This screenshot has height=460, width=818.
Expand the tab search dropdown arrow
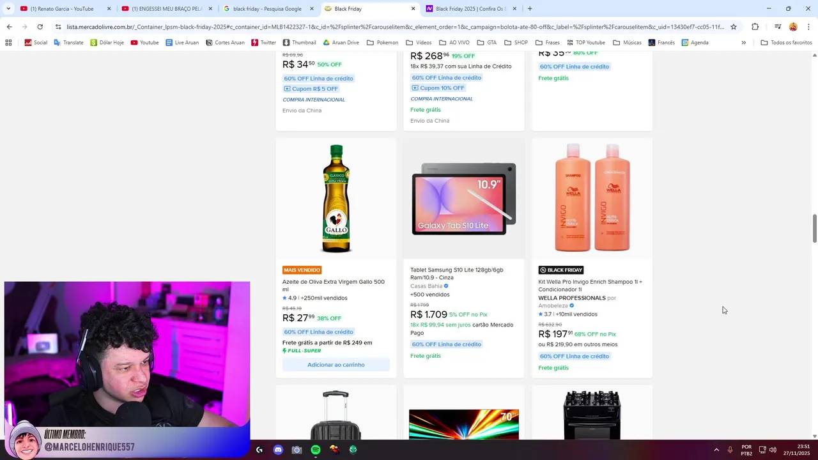coord(8,9)
